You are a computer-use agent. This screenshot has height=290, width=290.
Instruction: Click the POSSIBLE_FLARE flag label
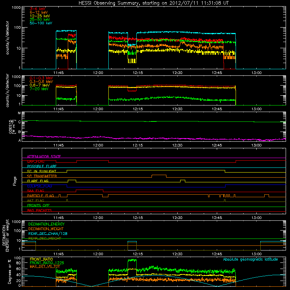pos(42,166)
